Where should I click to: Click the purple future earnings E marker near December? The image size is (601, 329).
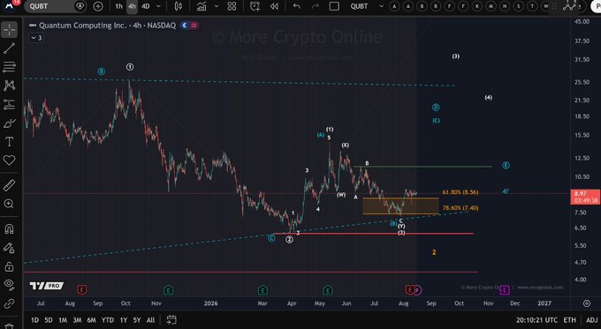[x=505, y=290]
